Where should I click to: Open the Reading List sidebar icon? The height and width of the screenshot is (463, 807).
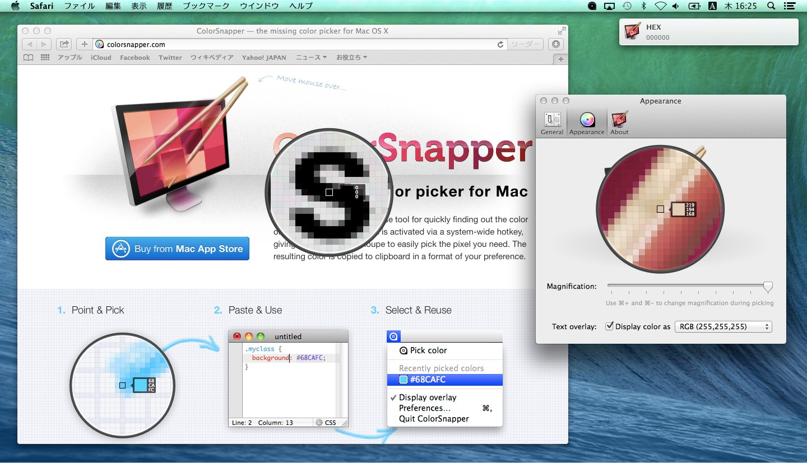(28, 58)
